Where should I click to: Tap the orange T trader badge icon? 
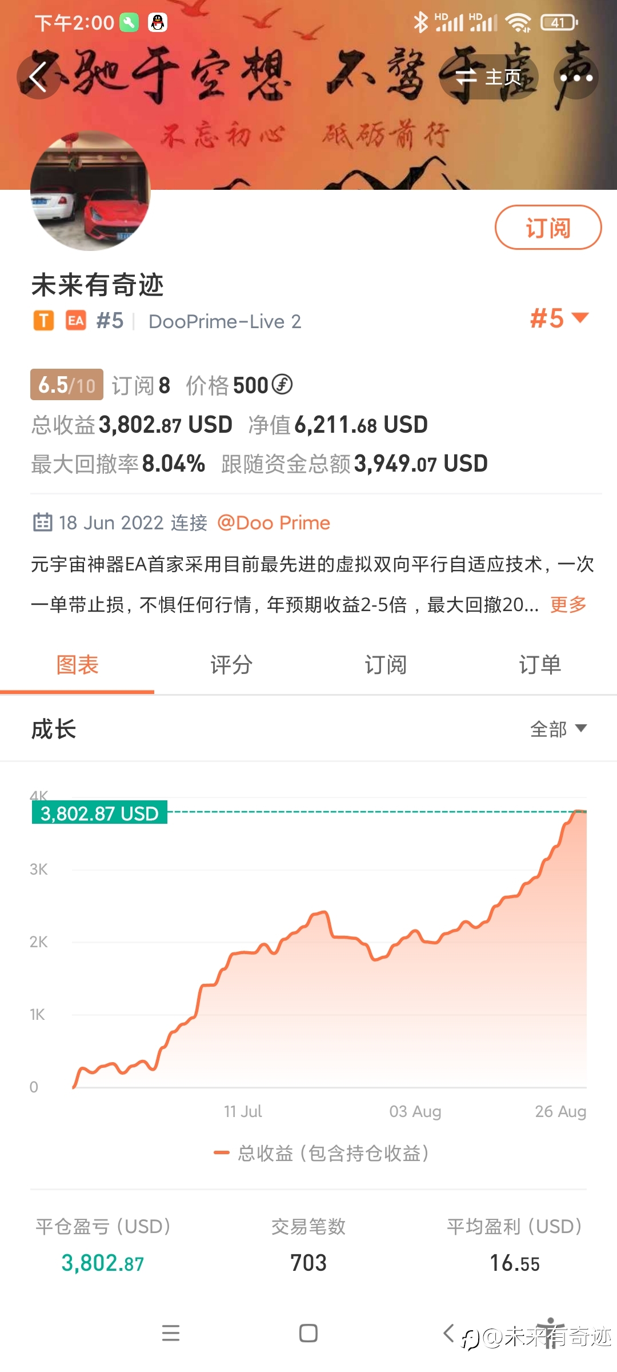tap(43, 321)
